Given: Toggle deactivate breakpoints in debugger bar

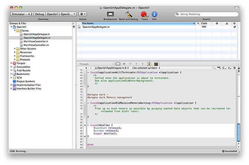Looking at the screenshot, I should (118, 64).
